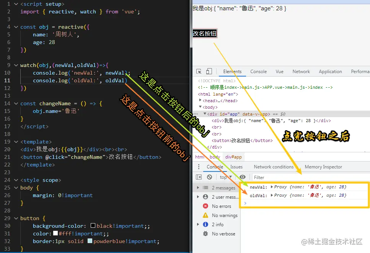Click the obj.name='鲁迅' code line
Screen dimensions: 370x253
(56, 111)
